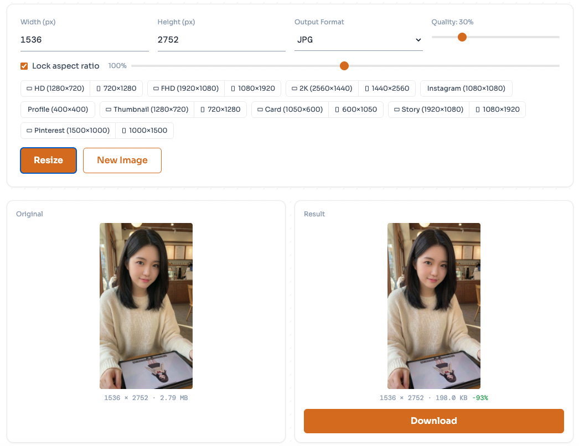Image resolution: width=579 pixels, height=446 pixels.
Task: Select the portrait 720×1280 preset
Action: (116, 89)
